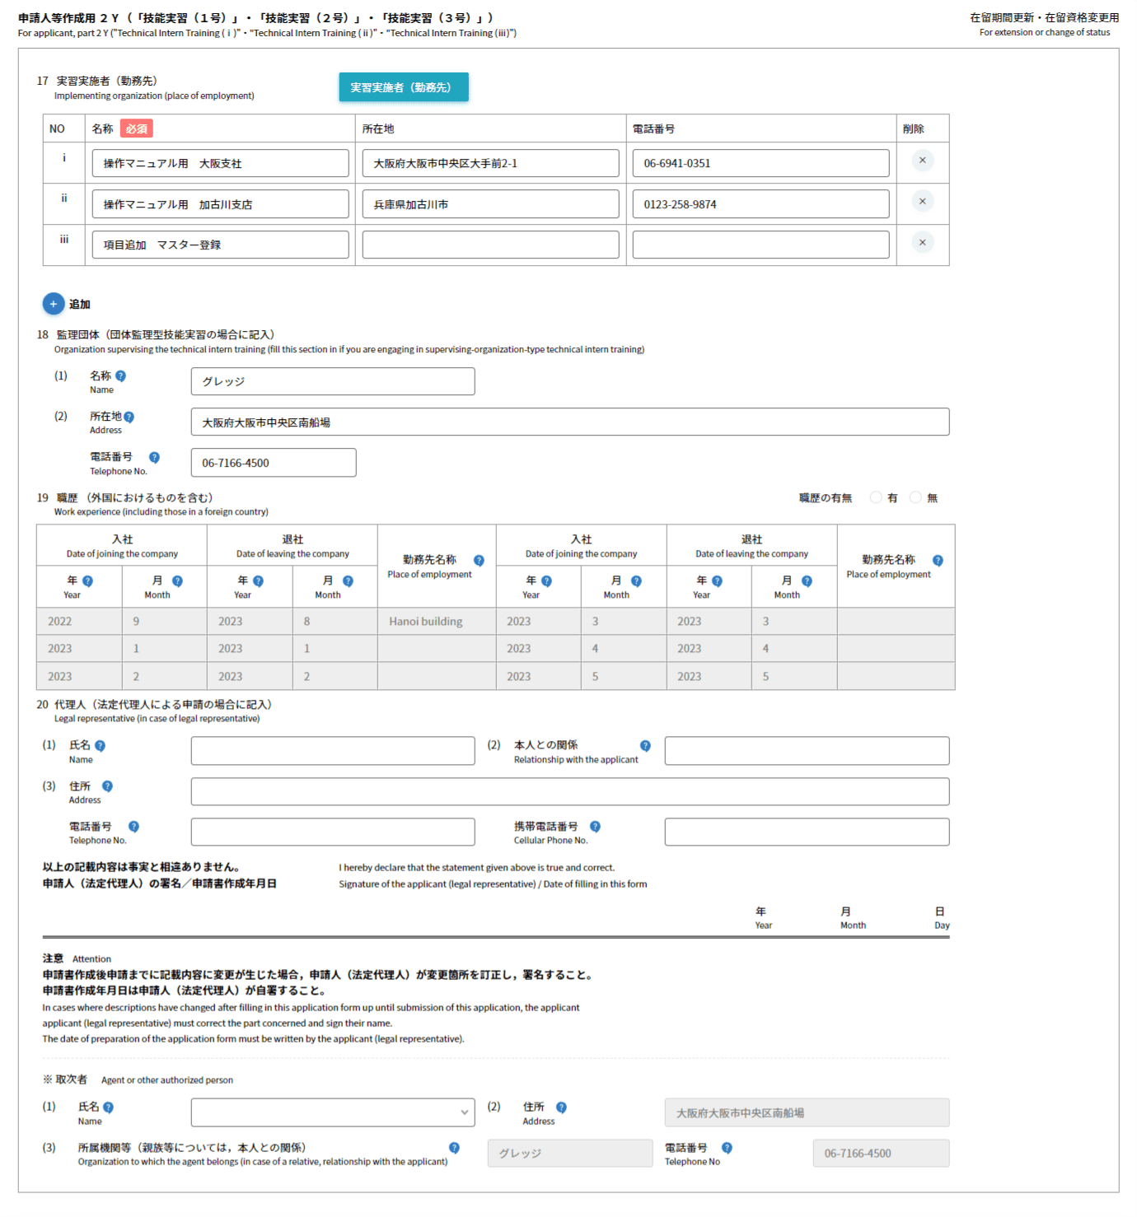
Task: Edit the telephone field showing 06-6941-0351
Action: pos(760,164)
